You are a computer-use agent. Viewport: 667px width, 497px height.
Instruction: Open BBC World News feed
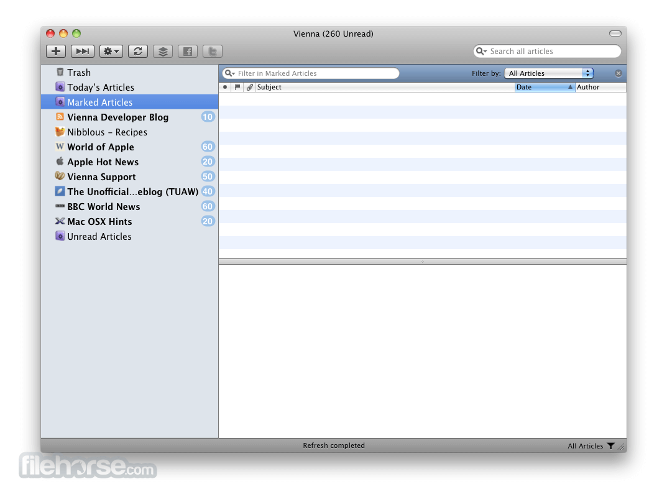pyautogui.click(x=130, y=206)
